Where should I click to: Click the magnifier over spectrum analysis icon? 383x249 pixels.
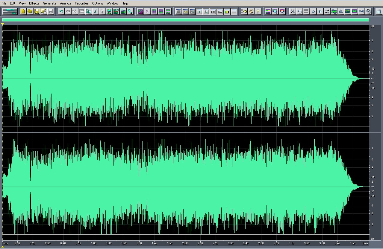[275, 11]
